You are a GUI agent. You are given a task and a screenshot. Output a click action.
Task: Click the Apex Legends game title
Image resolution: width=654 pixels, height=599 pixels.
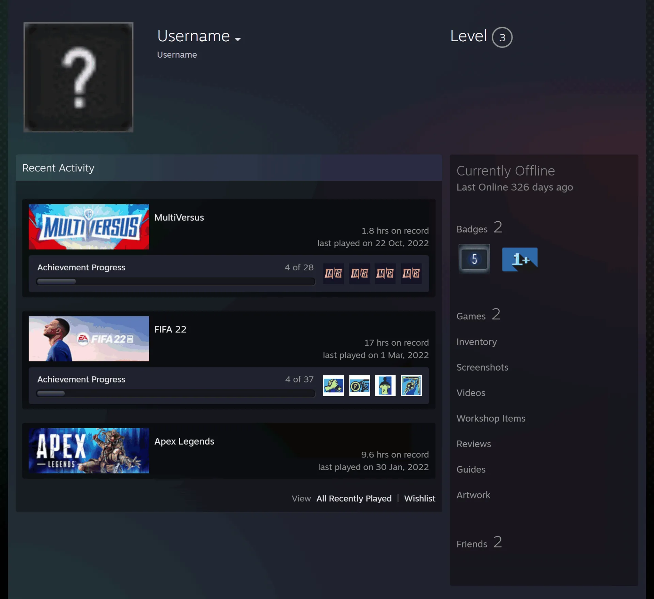184,441
